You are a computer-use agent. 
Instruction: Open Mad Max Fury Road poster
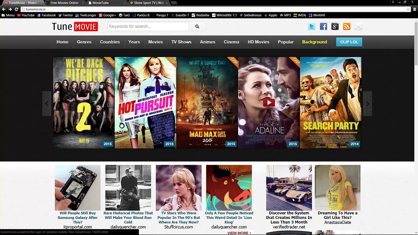(x=207, y=103)
